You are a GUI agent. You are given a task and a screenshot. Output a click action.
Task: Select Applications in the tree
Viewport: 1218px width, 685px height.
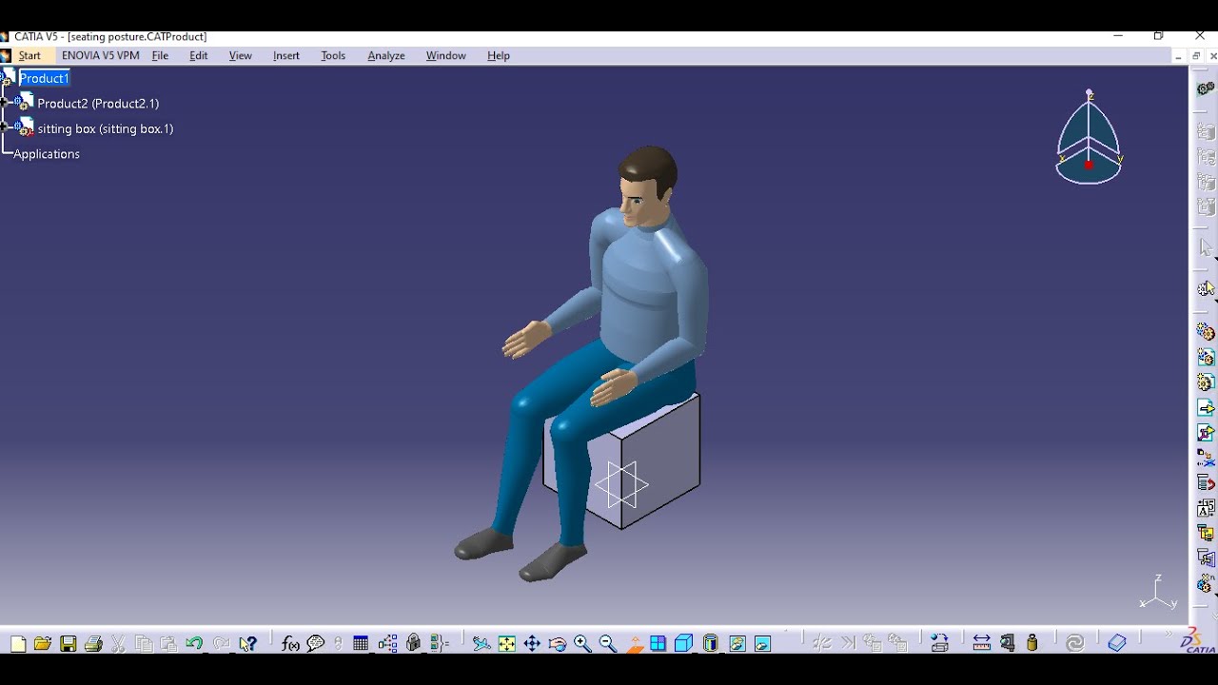pyautogui.click(x=47, y=154)
